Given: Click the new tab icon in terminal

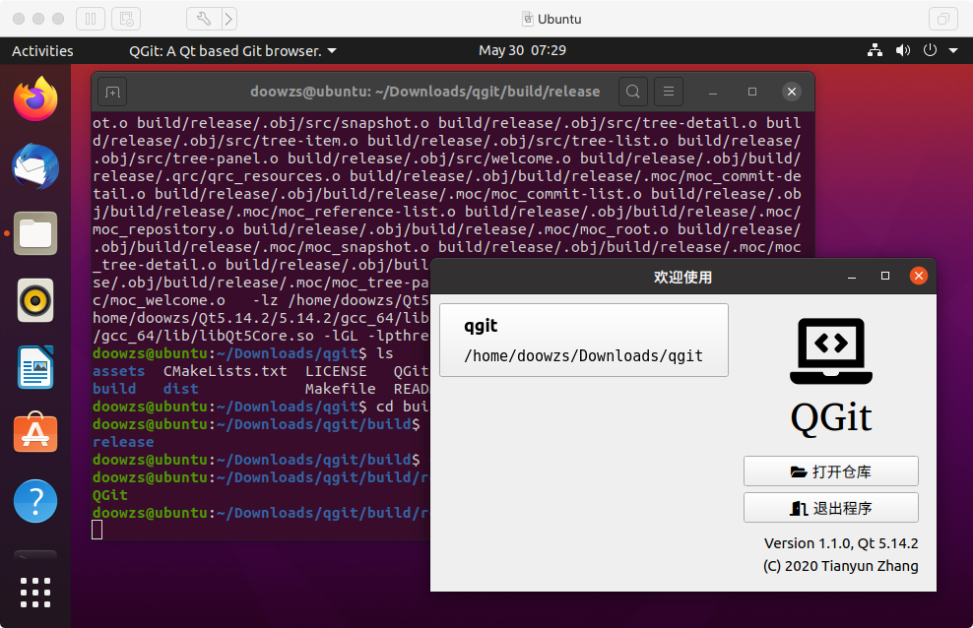Looking at the screenshot, I should [x=112, y=92].
